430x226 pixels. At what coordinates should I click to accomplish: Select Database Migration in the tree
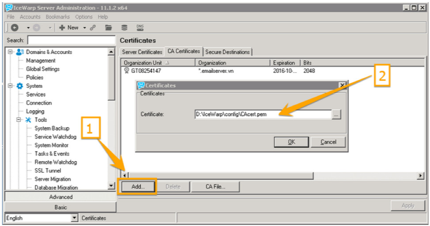coord(56,187)
